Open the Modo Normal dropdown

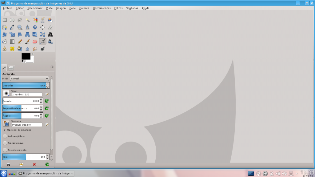coord(29,78)
